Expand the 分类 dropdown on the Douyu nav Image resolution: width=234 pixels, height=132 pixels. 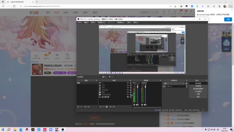click(x=66, y=12)
